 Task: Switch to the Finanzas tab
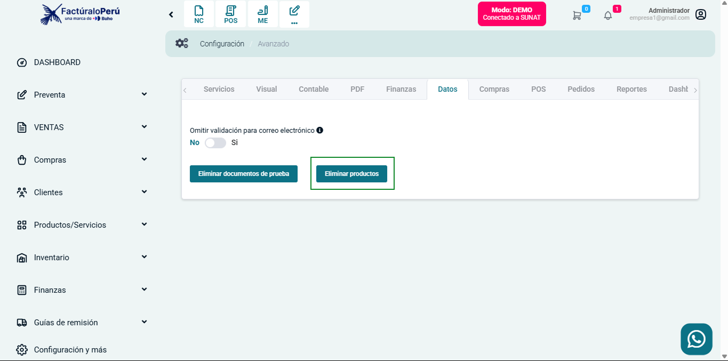(401, 89)
